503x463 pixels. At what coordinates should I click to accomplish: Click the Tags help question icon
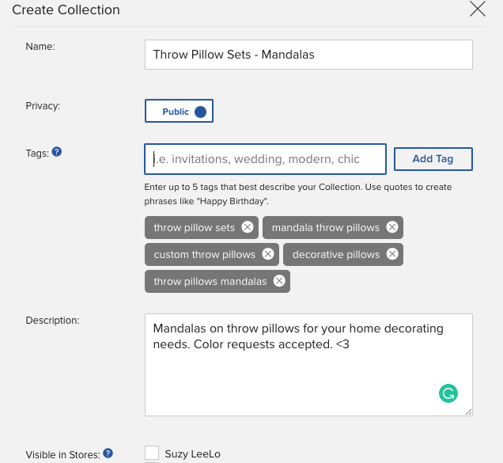pos(57,152)
